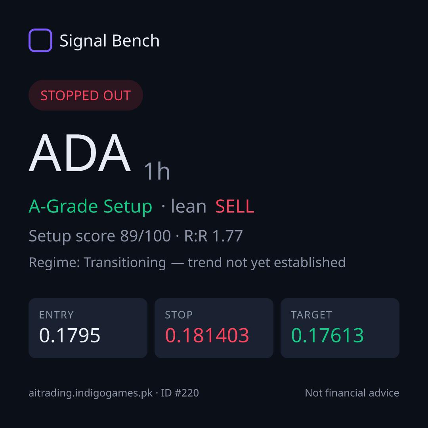
Task: Click the green target value 0.17613
Action: tap(327, 335)
